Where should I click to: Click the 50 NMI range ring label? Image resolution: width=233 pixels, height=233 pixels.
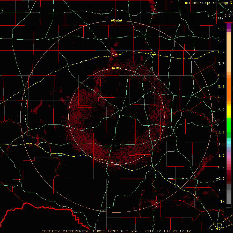click(x=116, y=68)
